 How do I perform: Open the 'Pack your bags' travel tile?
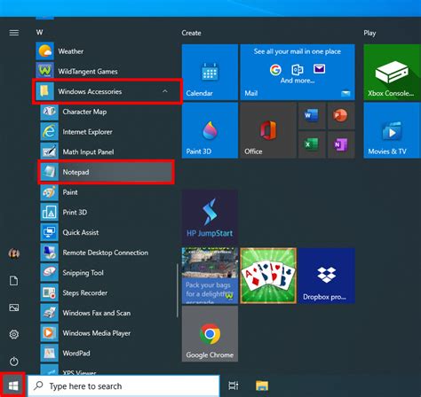tap(210, 276)
